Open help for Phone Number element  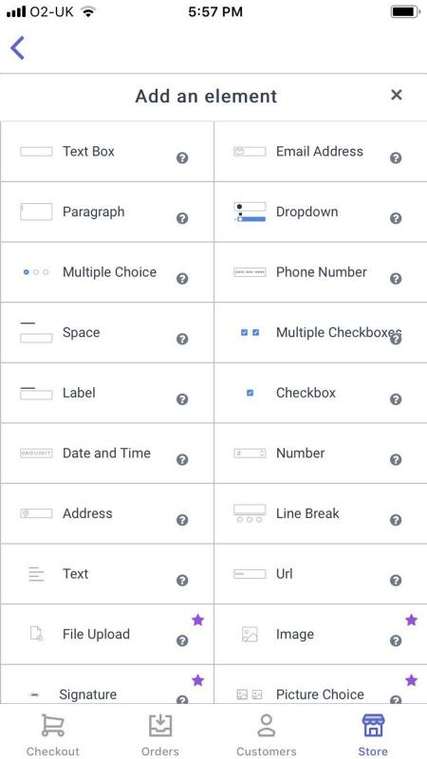(396, 278)
